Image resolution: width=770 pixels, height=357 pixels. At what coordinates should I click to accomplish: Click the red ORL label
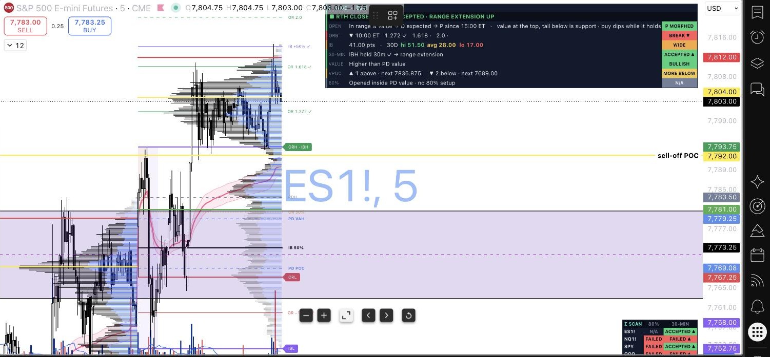pos(292,277)
